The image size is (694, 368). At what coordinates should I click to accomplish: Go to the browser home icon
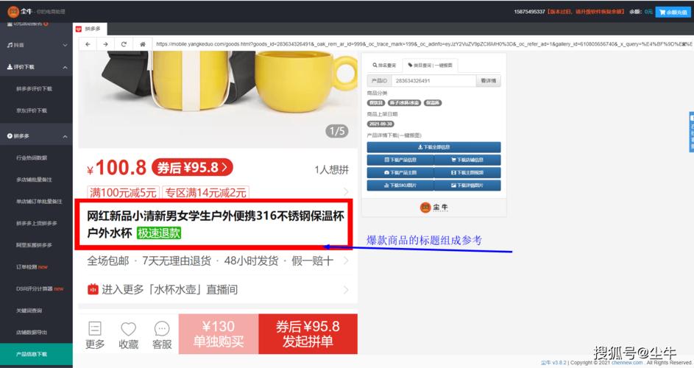(143, 44)
